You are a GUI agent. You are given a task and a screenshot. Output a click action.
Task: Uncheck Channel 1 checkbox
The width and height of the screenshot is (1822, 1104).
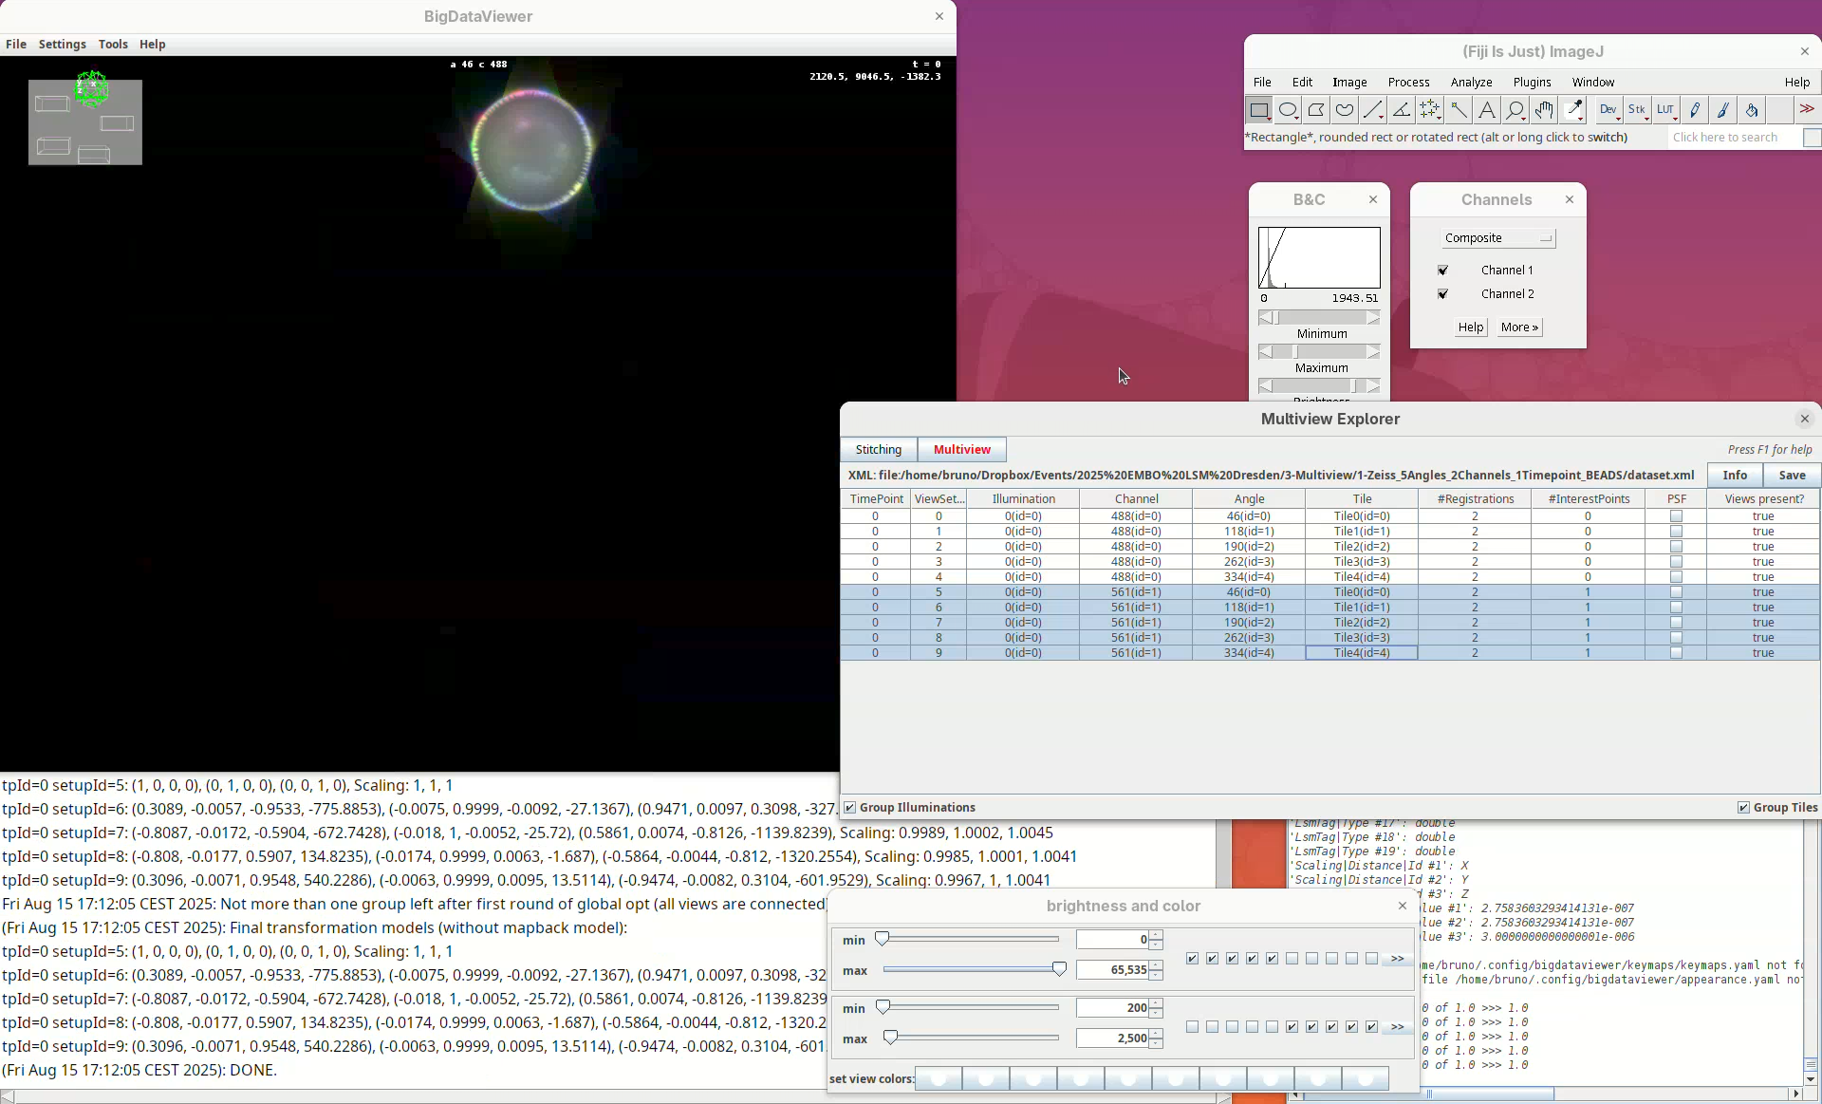[1442, 271]
